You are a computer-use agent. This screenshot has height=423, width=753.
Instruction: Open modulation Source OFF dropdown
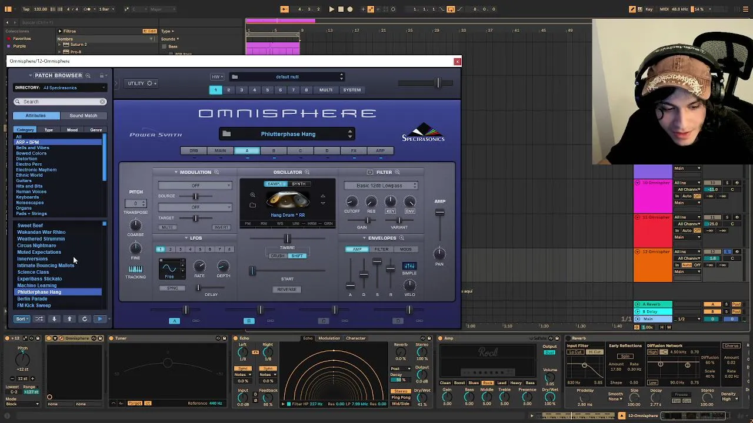(x=195, y=186)
